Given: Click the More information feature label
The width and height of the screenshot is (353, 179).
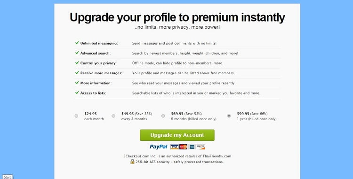Looking at the screenshot, I should [x=96, y=83].
